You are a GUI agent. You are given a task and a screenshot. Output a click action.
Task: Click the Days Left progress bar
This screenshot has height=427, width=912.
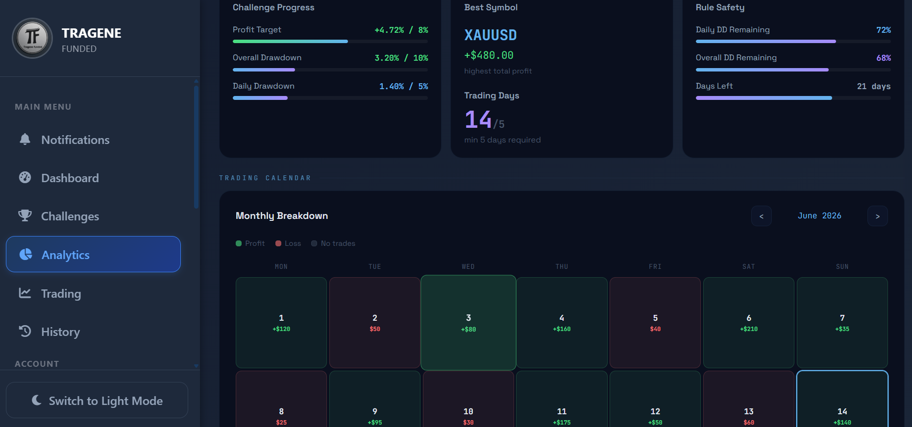point(793,98)
